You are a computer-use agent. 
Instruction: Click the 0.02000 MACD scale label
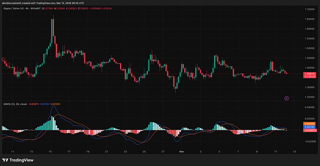coord(309,119)
